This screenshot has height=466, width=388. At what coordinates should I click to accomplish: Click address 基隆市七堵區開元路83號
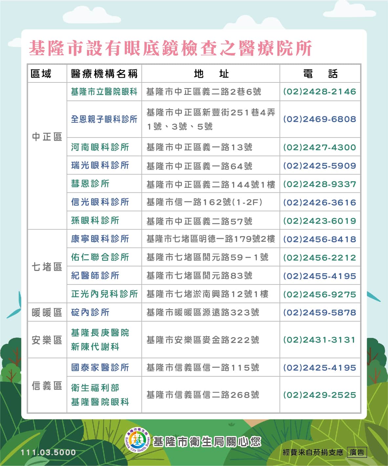pyautogui.click(x=199, y=276)
